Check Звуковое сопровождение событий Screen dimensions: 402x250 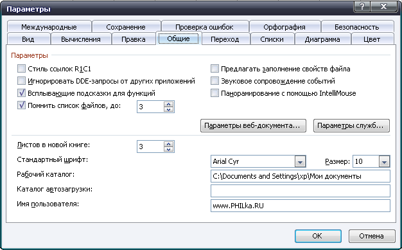214,81
